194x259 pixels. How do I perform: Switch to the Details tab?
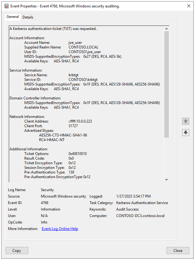click(x=28, y=17)
